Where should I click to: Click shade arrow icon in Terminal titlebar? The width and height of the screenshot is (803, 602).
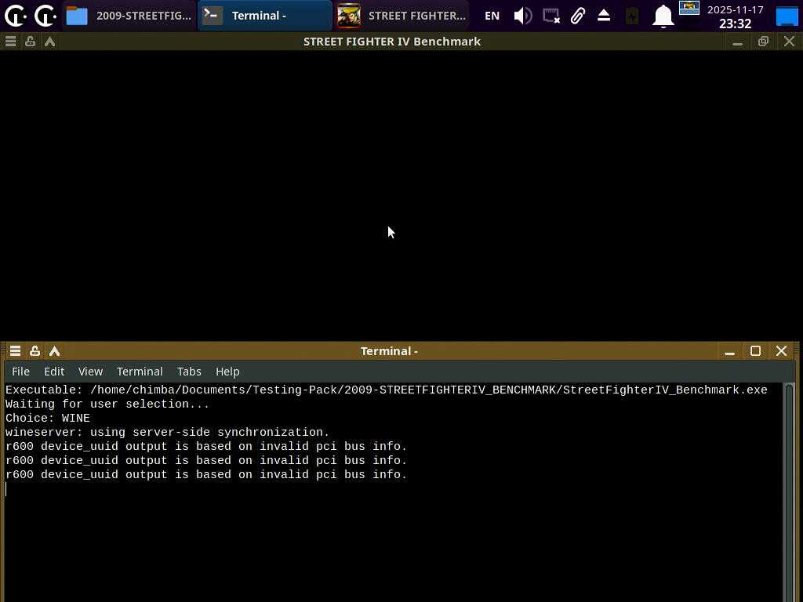54,350
